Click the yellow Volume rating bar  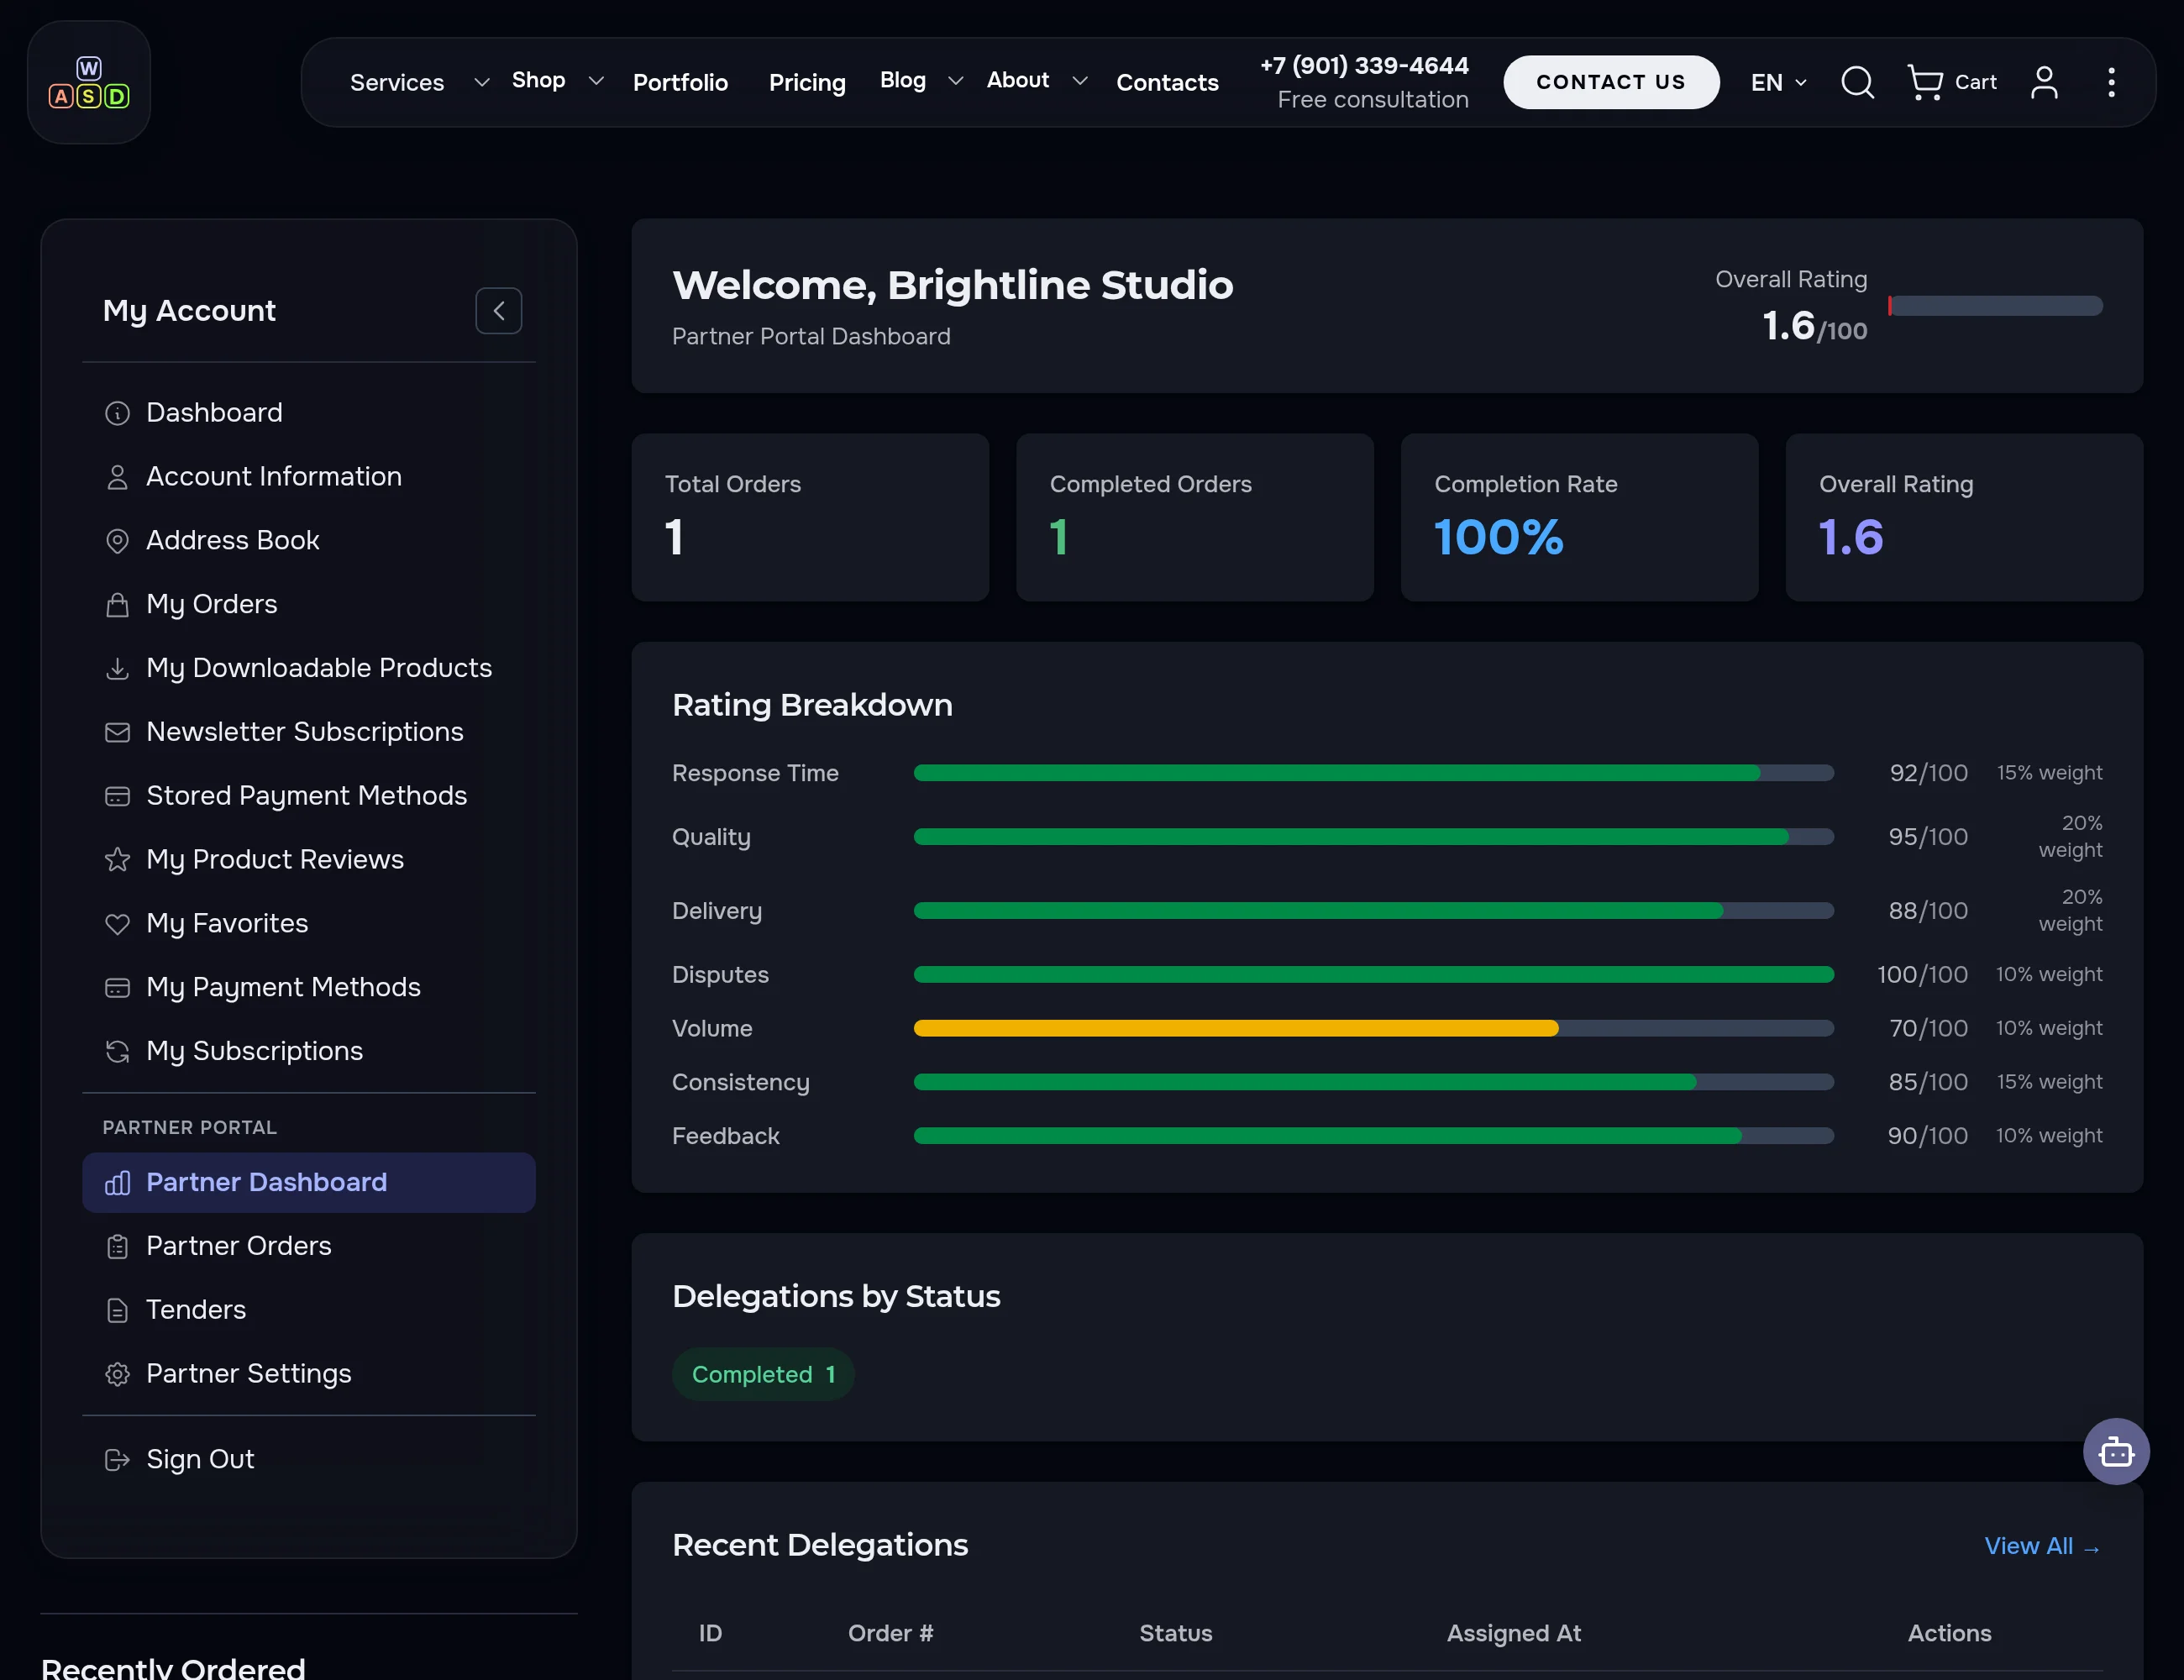pos(1235,1029)
